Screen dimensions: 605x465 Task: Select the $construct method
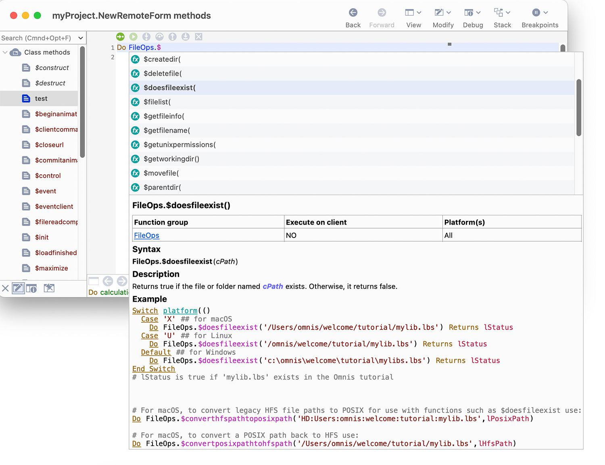tap(52, 68)
